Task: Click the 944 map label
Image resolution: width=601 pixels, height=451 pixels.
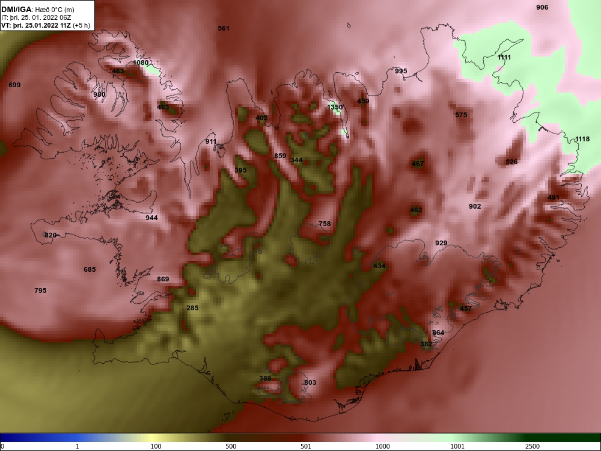Action: (x=152, y=218)
